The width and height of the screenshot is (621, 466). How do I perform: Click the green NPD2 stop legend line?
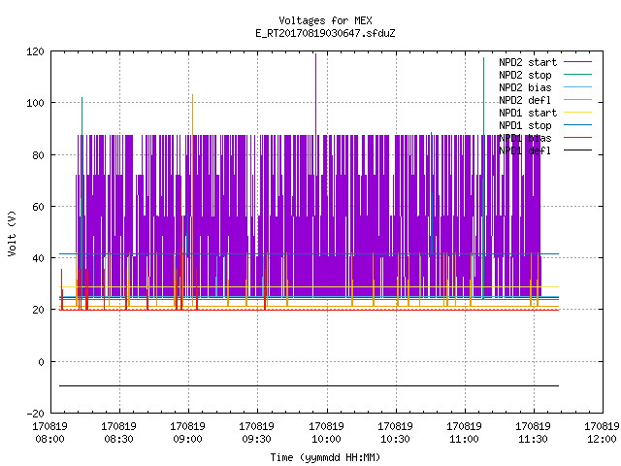[x=578, y=74]
